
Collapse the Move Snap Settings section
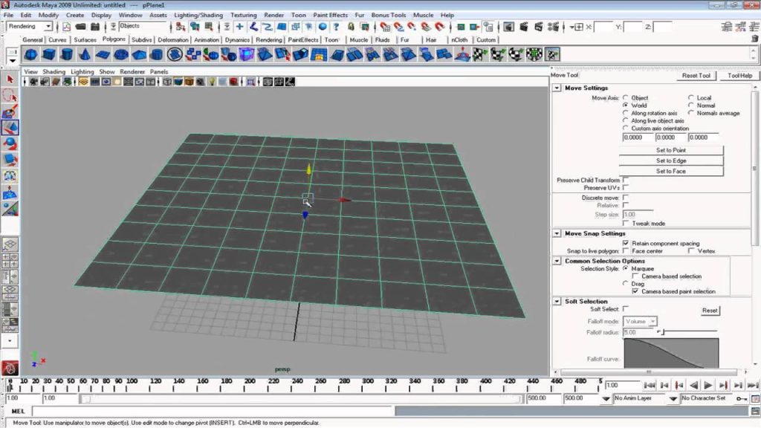(x=557, y=233)
